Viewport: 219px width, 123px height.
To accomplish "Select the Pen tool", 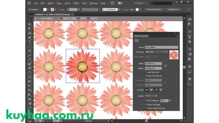I will [x=29, y=37].
